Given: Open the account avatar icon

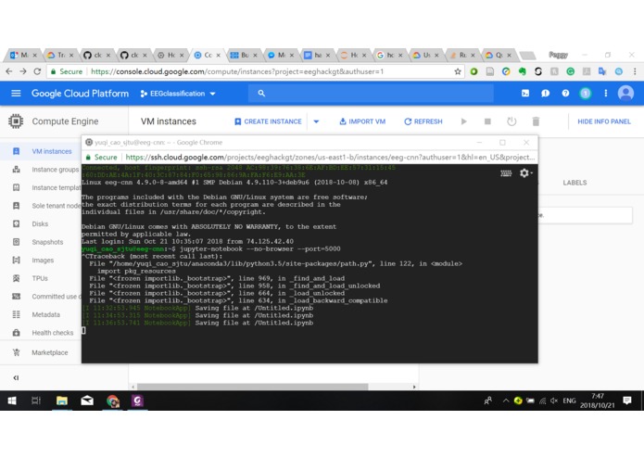Looking at the screenshot, I should click(625, 94).
